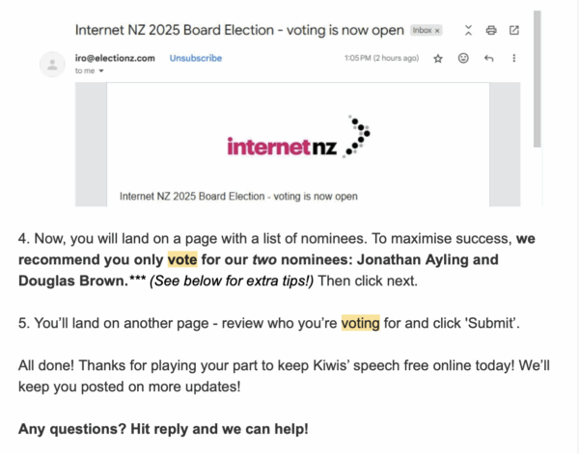Click the highlighted word "vote" in step 4

point(181,260)
